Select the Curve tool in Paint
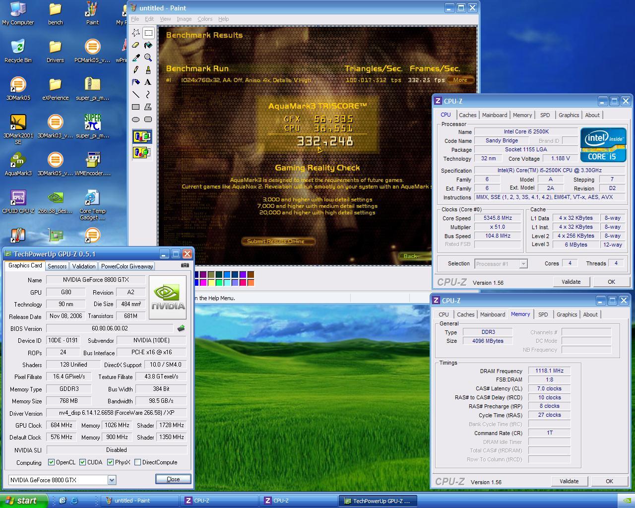This screenshot has width=635, height=508. point(148,94)
